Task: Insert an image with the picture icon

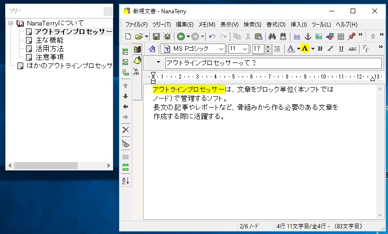Action: tap(319, 36)
